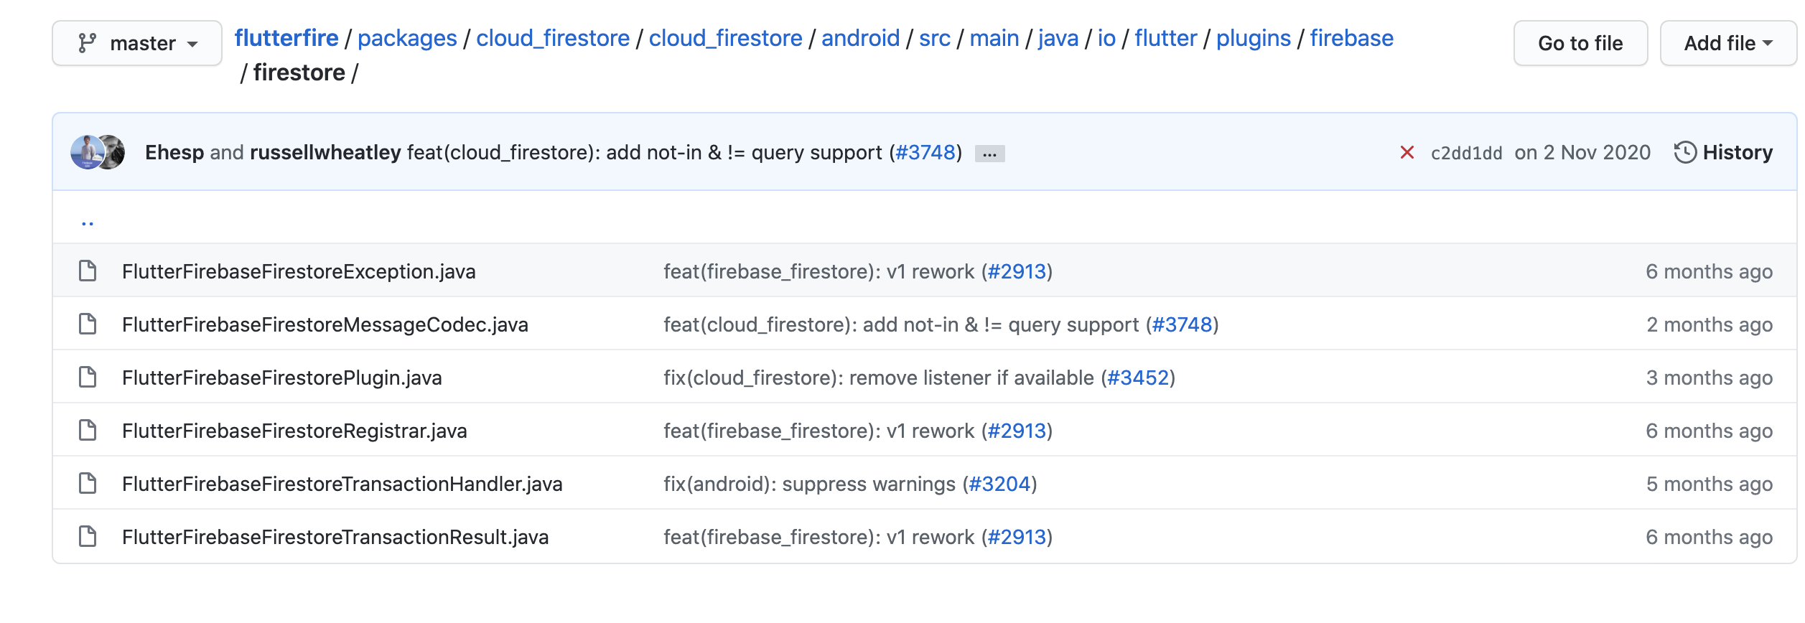Open the master branch dropdown

click(x=137, y=43)
